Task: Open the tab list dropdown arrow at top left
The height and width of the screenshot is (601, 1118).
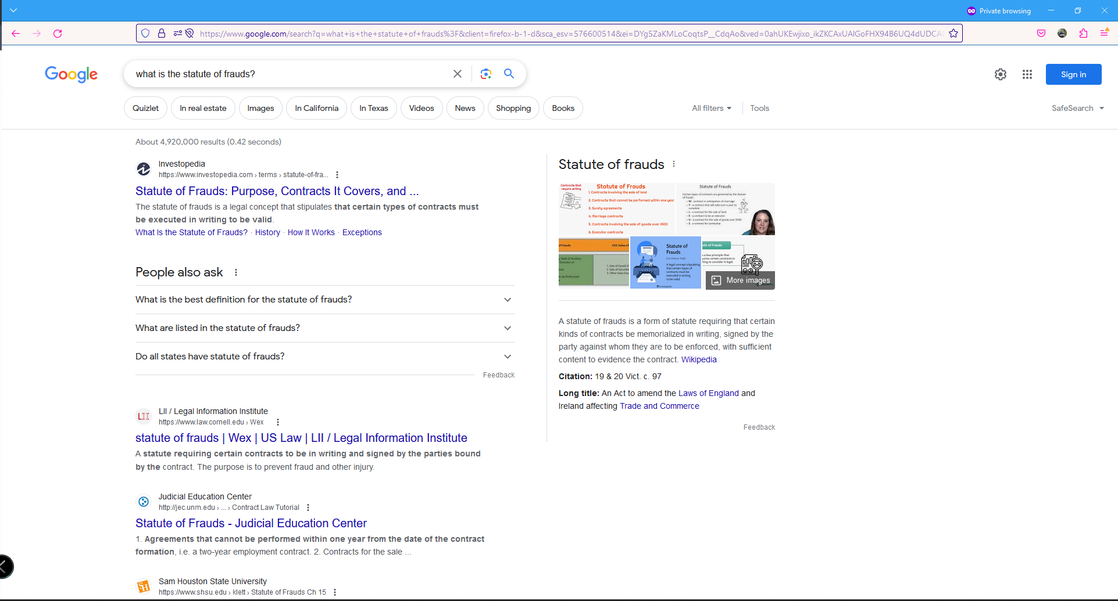Action: (13, 10)
